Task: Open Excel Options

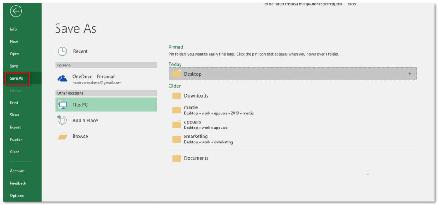Action: (x=17, y=196)
